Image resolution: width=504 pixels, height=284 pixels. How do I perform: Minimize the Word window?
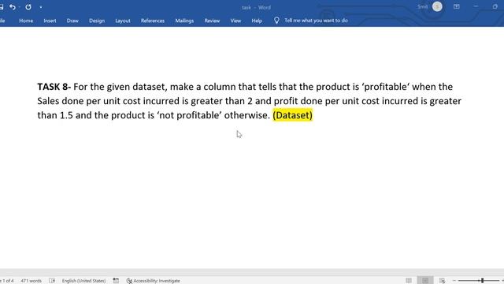(476, 6)
